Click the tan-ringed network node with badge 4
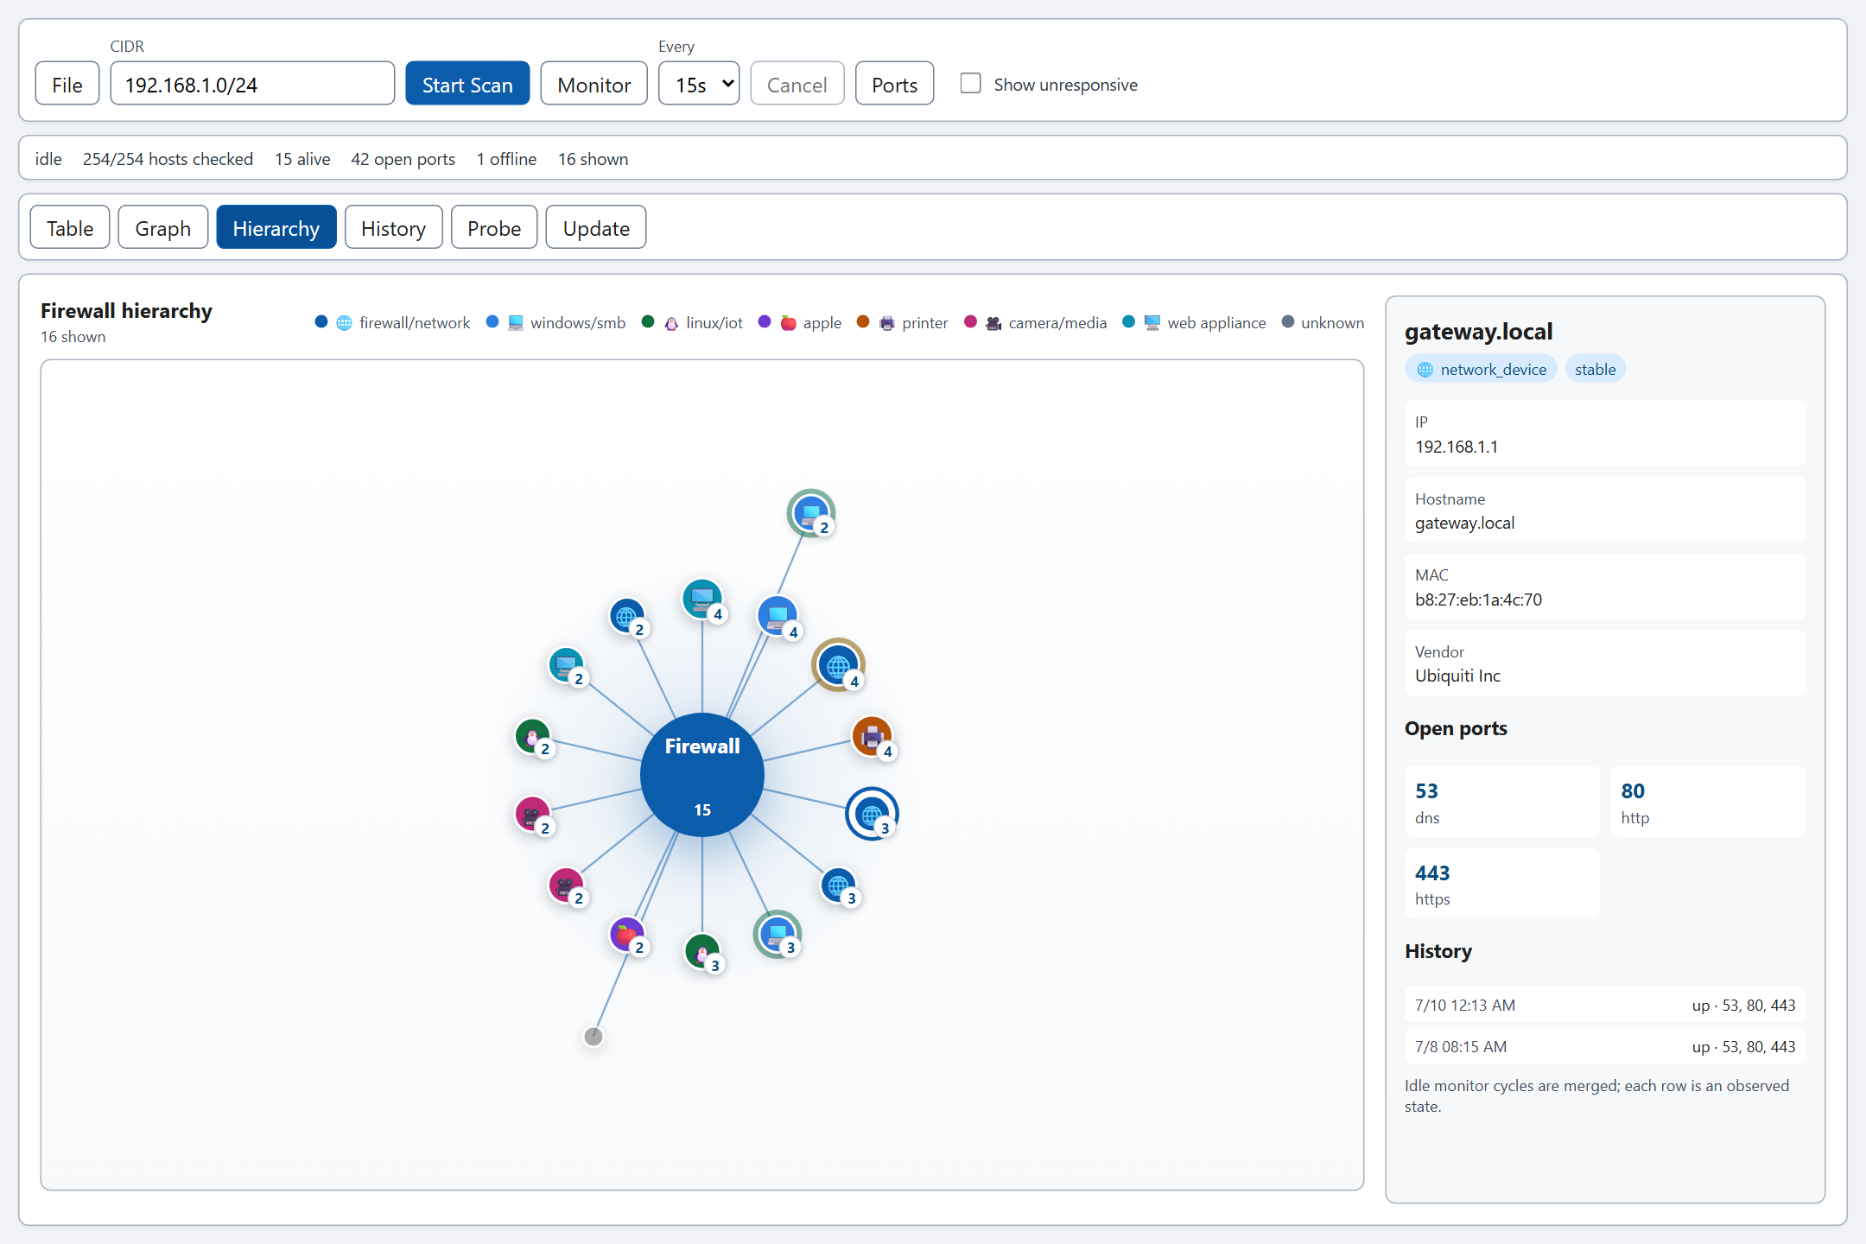The height and width of the screenshot is (1244, 1866). (x=838, y=665)
